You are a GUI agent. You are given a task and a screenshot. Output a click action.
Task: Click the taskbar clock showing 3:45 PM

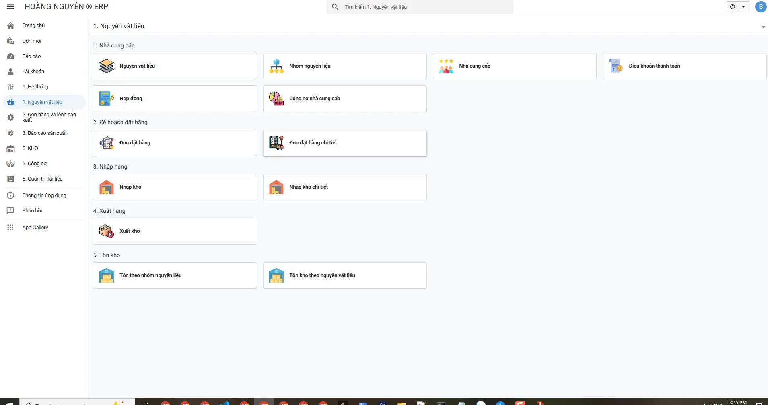738,402
